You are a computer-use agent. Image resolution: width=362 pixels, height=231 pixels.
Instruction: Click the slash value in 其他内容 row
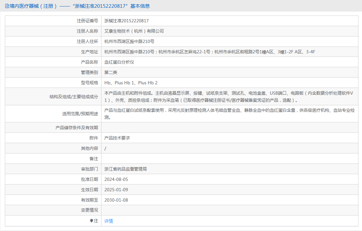pyautogui.click(x=105, y=148)
